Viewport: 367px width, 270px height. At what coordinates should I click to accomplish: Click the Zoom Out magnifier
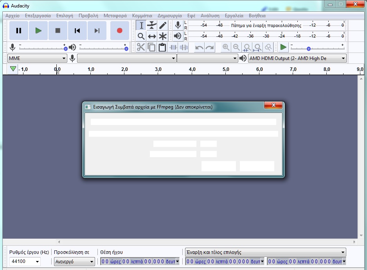point(236,47)
